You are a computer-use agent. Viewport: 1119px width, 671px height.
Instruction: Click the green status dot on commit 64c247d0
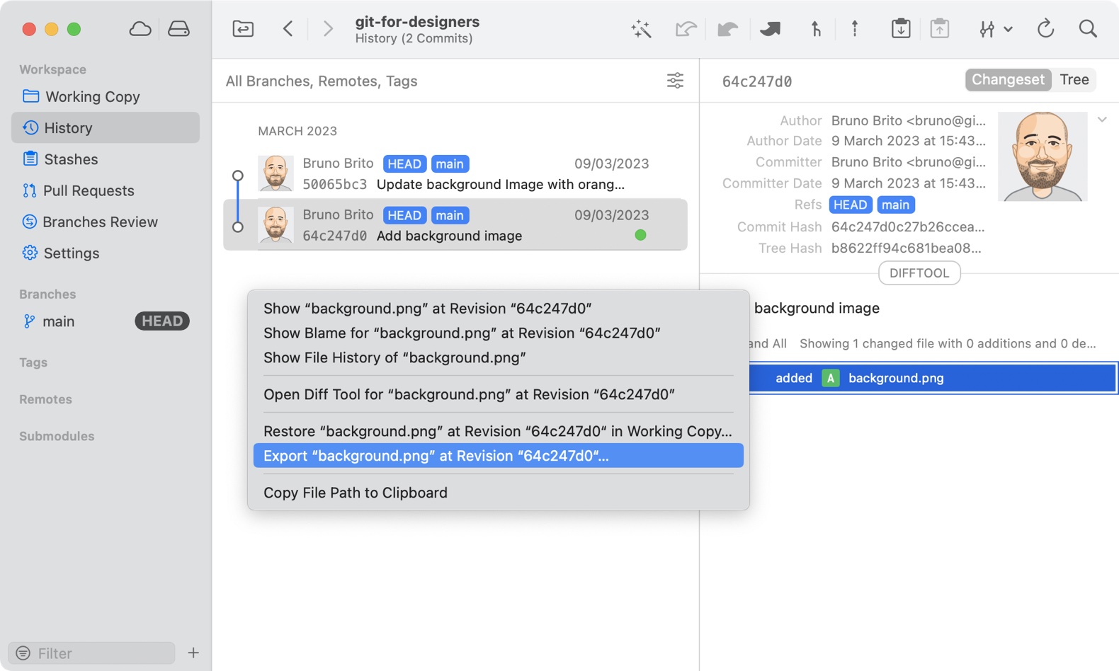click(640, 235)
